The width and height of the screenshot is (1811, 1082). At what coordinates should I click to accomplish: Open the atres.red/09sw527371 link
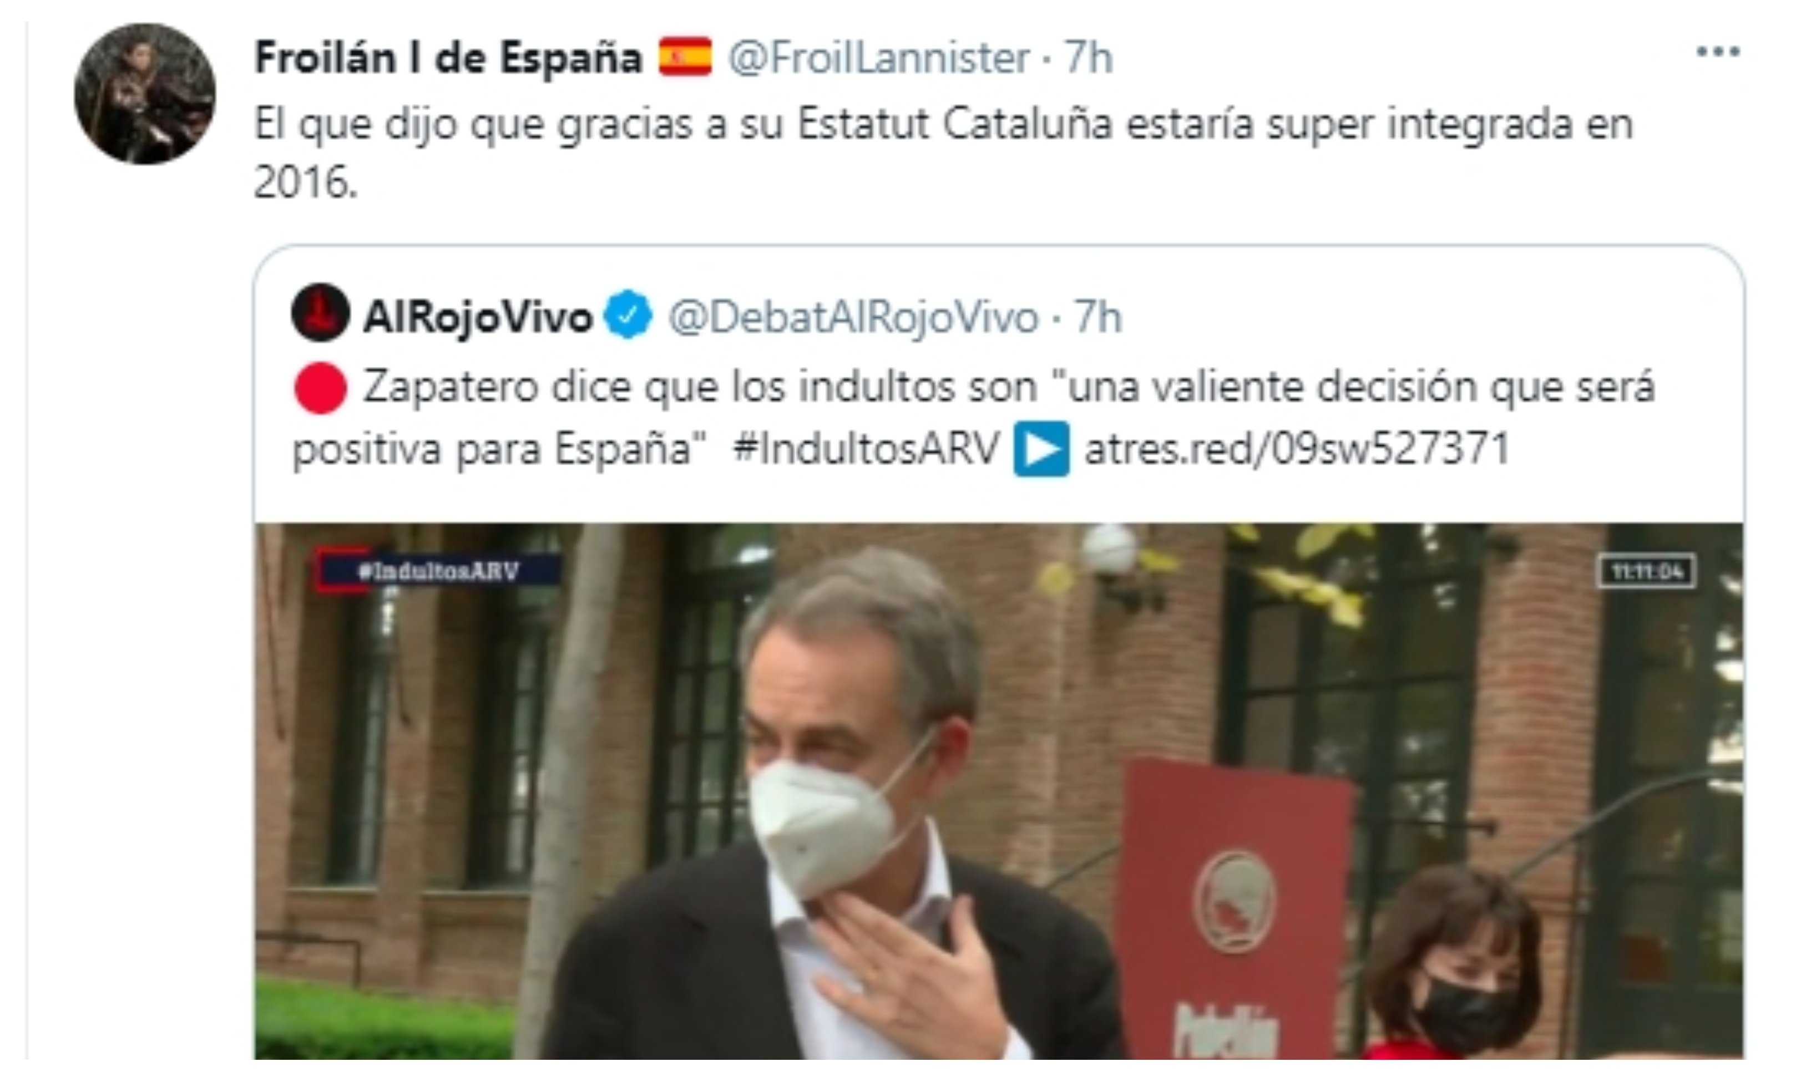click(1296, 449)
